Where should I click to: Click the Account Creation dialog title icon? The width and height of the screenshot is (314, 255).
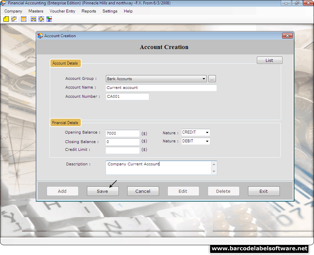(40, 36)
